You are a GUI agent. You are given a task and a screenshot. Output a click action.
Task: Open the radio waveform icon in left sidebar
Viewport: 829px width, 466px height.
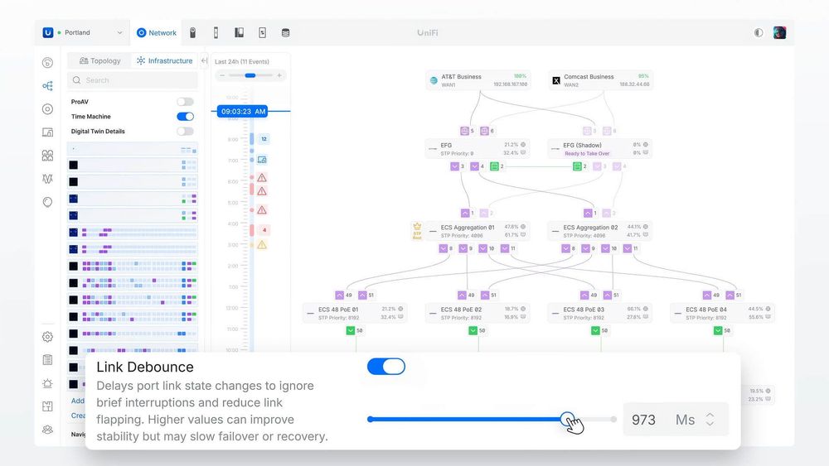[47, 179]
